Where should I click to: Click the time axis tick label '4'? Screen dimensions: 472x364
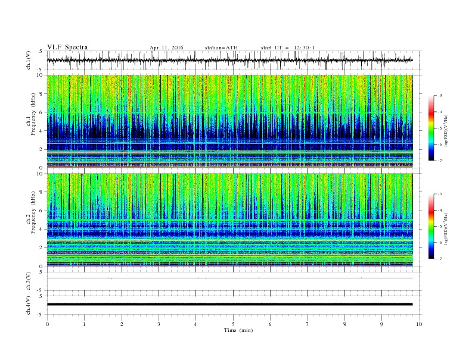195,324
